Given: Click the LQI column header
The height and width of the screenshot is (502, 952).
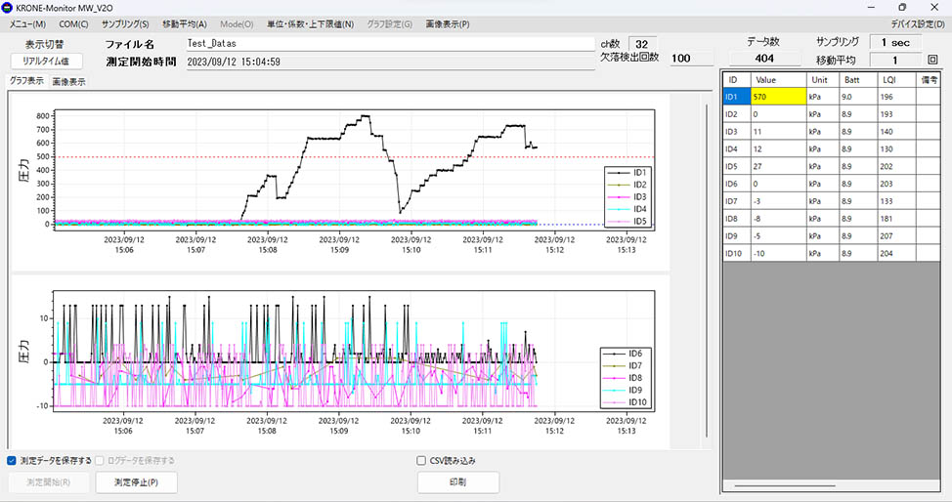Looking at the screenshot, I should 896,80.
